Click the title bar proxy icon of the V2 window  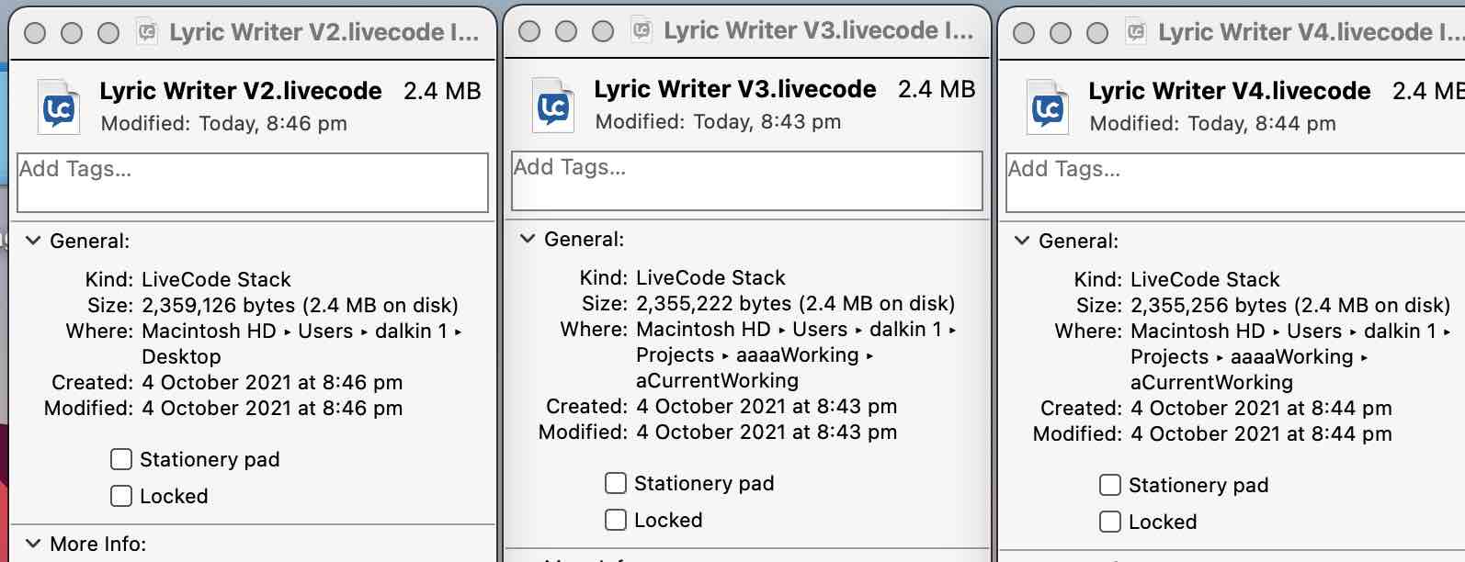147,33
